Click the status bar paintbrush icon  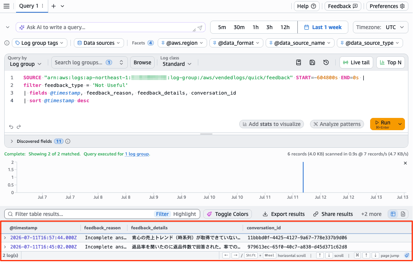407,255
